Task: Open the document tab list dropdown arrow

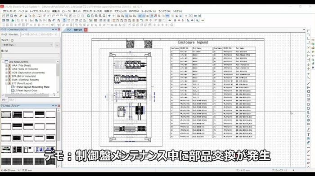Action: pos(304,30)
